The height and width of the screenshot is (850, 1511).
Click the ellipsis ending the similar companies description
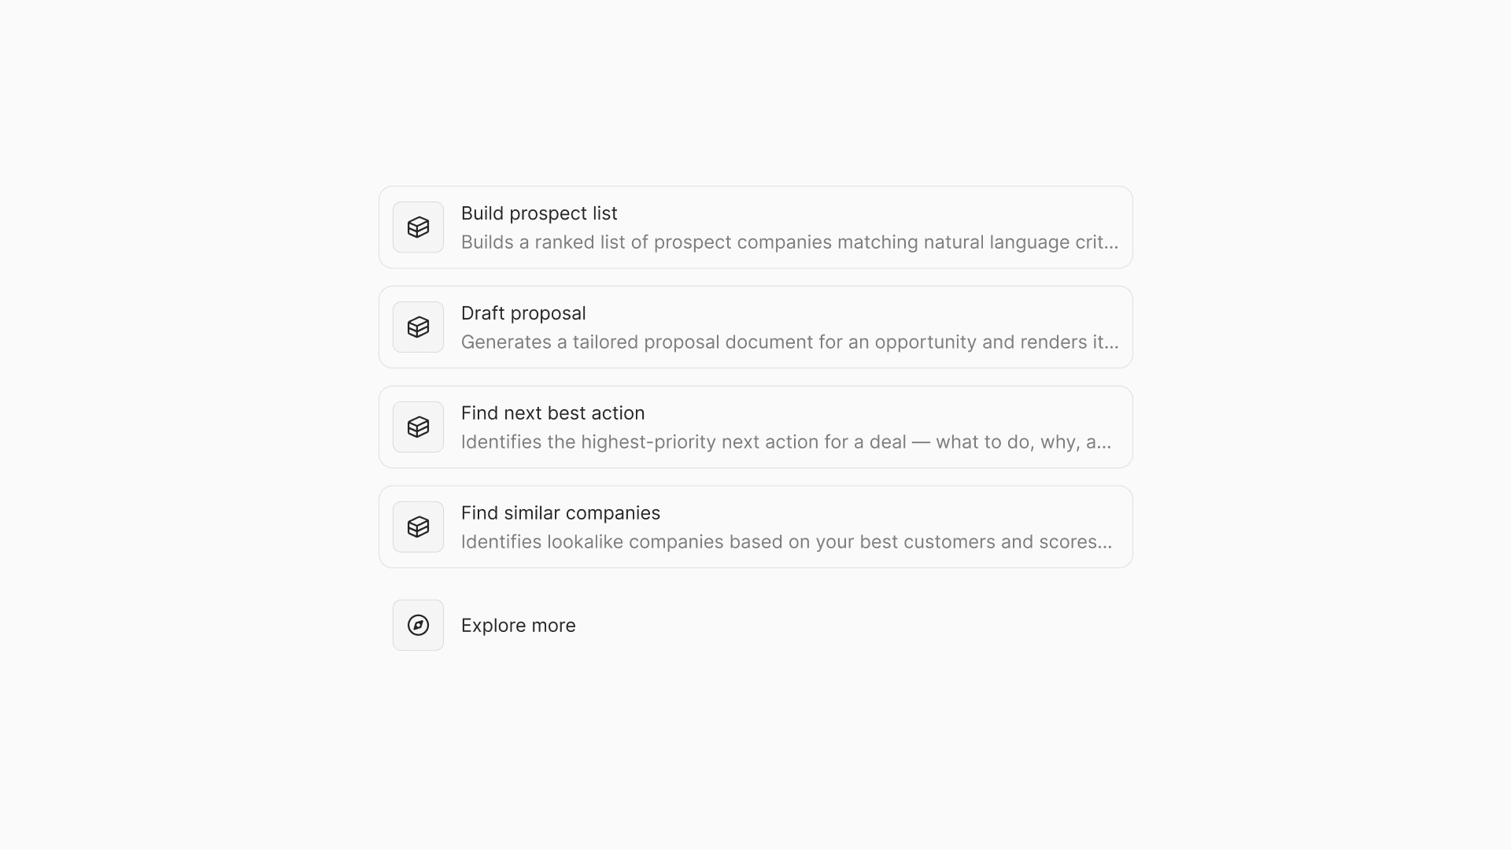(1104, 544)
